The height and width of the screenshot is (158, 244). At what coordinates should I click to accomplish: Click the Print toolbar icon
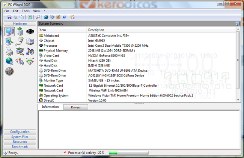tap(15, 17)
